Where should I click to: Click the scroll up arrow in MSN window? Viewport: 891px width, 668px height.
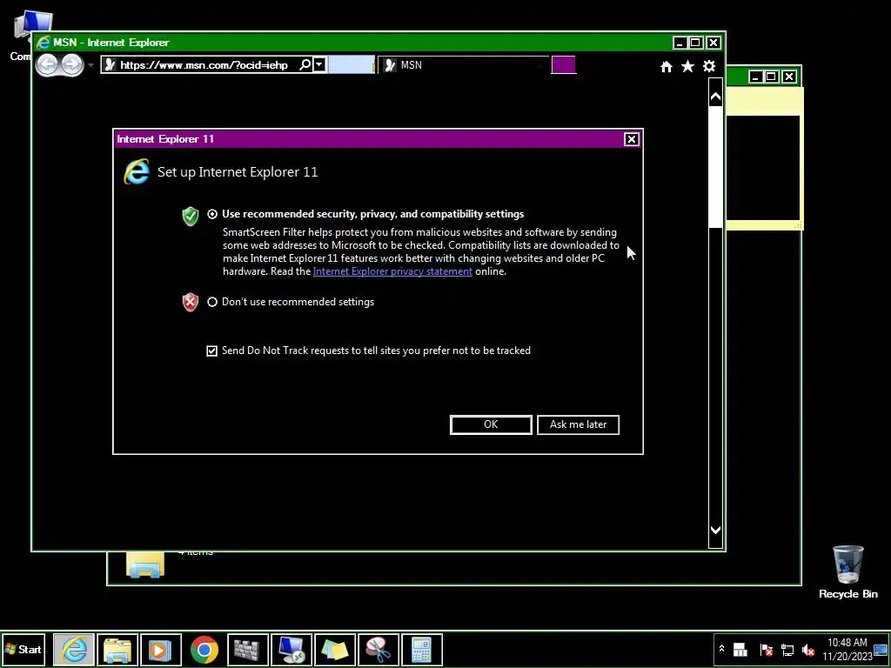tap(715, 97)
